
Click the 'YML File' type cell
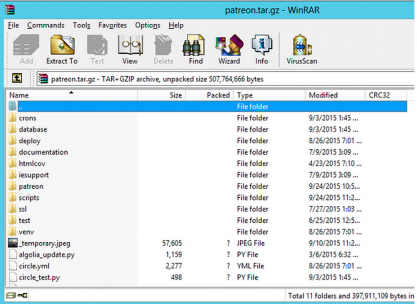click(x=251, y=266)
